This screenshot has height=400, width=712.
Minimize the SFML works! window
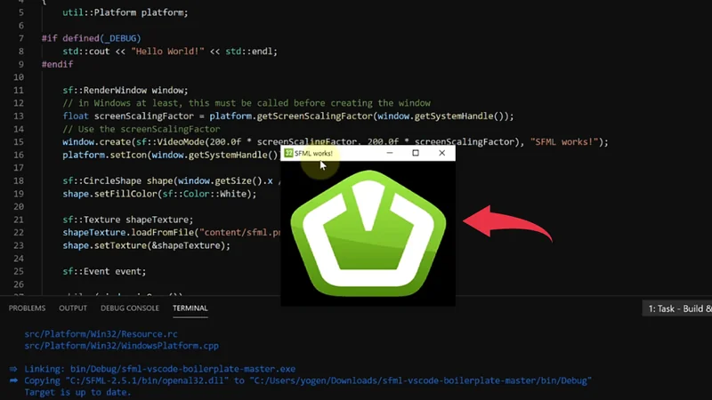389,154
